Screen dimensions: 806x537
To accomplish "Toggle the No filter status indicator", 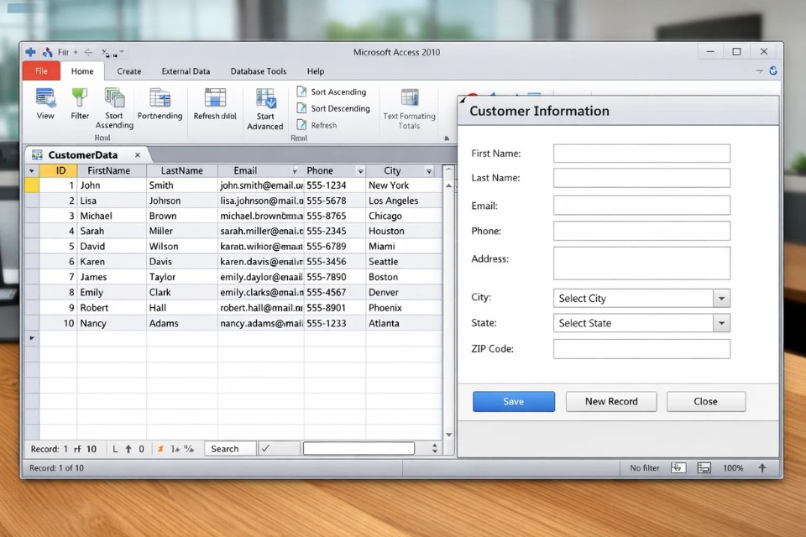I will point(645,468).
